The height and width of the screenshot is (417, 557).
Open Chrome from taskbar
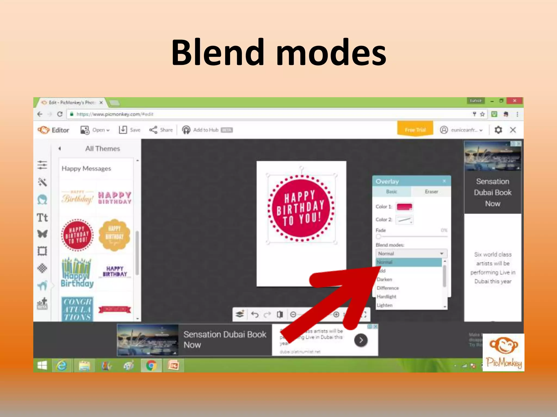[151, 366]
